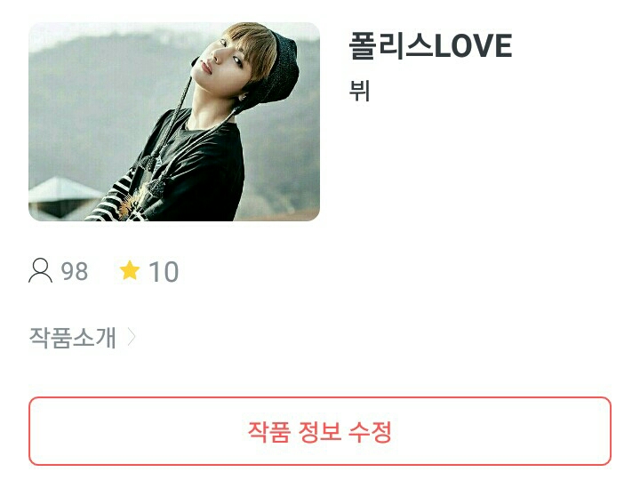
Task: Click the author name 뷔
Action: point(360,91)
